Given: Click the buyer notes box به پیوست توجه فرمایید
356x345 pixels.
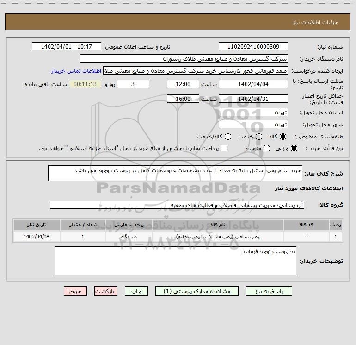Looking at the screenshot, I should coord(175,261).
